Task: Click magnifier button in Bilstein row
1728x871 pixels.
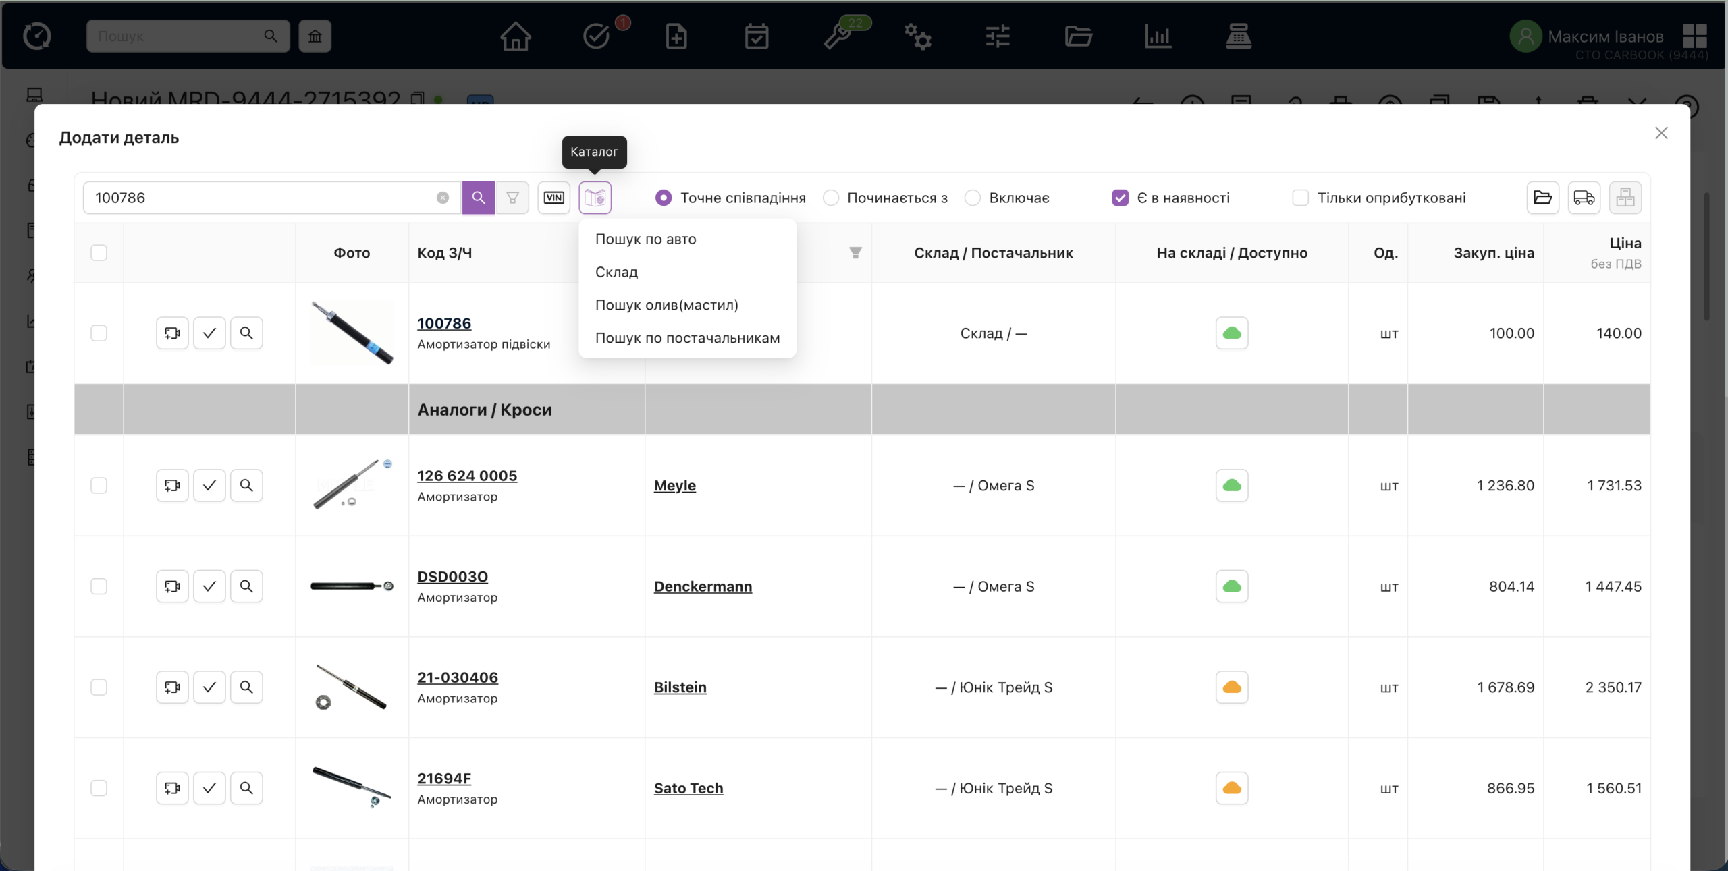Action: tap(246, 687)
